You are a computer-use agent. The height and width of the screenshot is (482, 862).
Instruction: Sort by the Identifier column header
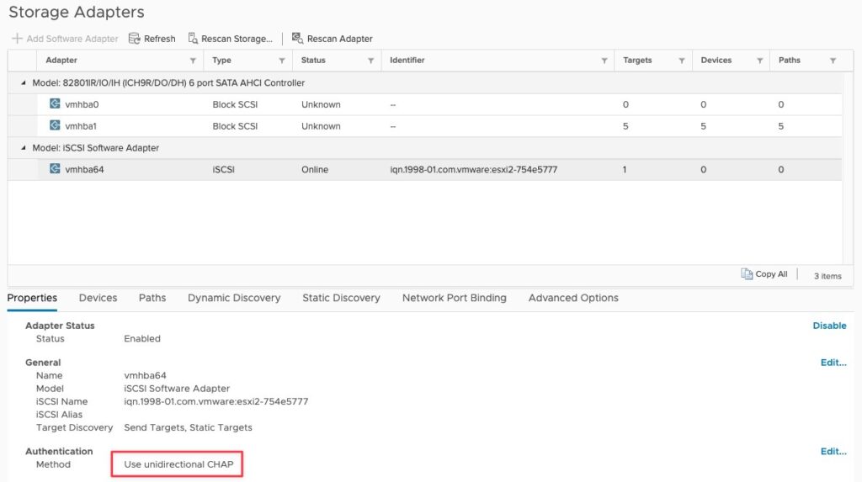pos(407,60)
